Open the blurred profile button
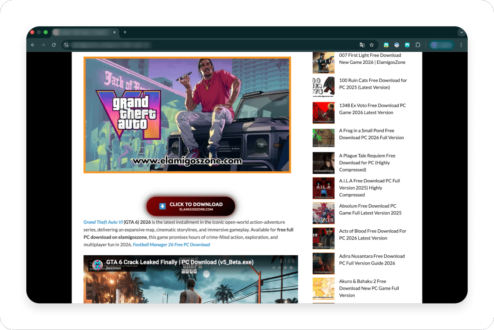Image resolution: width=494 pixels, height=330 pixels. point(441,45)
